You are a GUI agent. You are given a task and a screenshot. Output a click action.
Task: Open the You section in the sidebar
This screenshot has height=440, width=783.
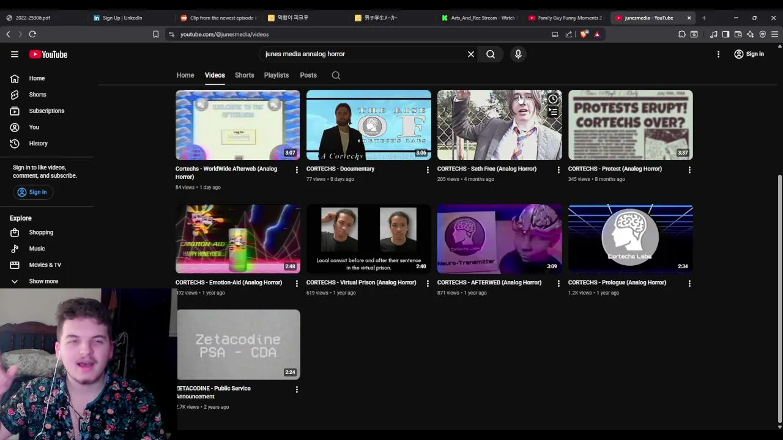(24, 127)
